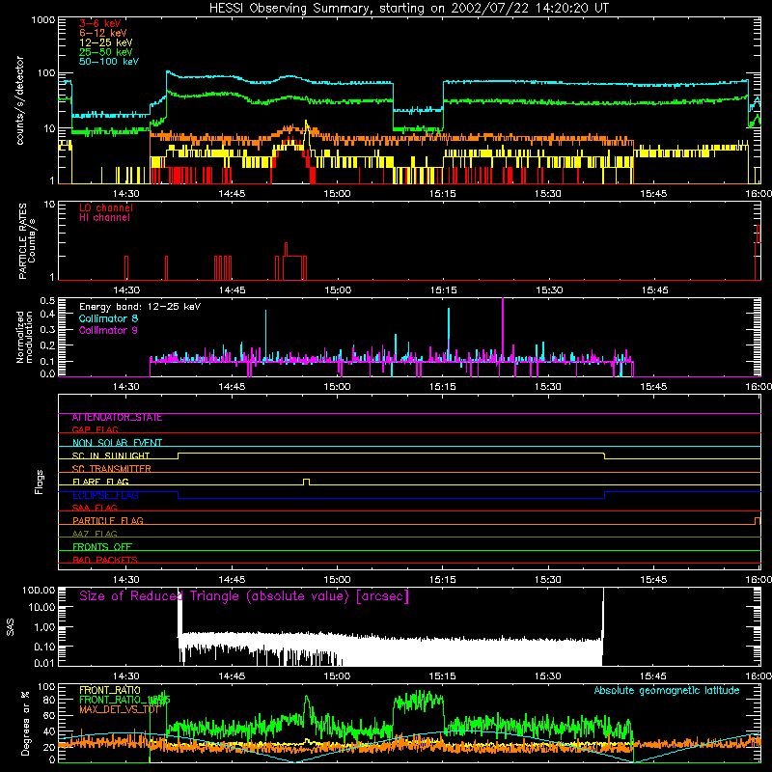This screenshot has width=772, height=772.
Task: Click the HI channel legend label
Action: coord(104,218)
